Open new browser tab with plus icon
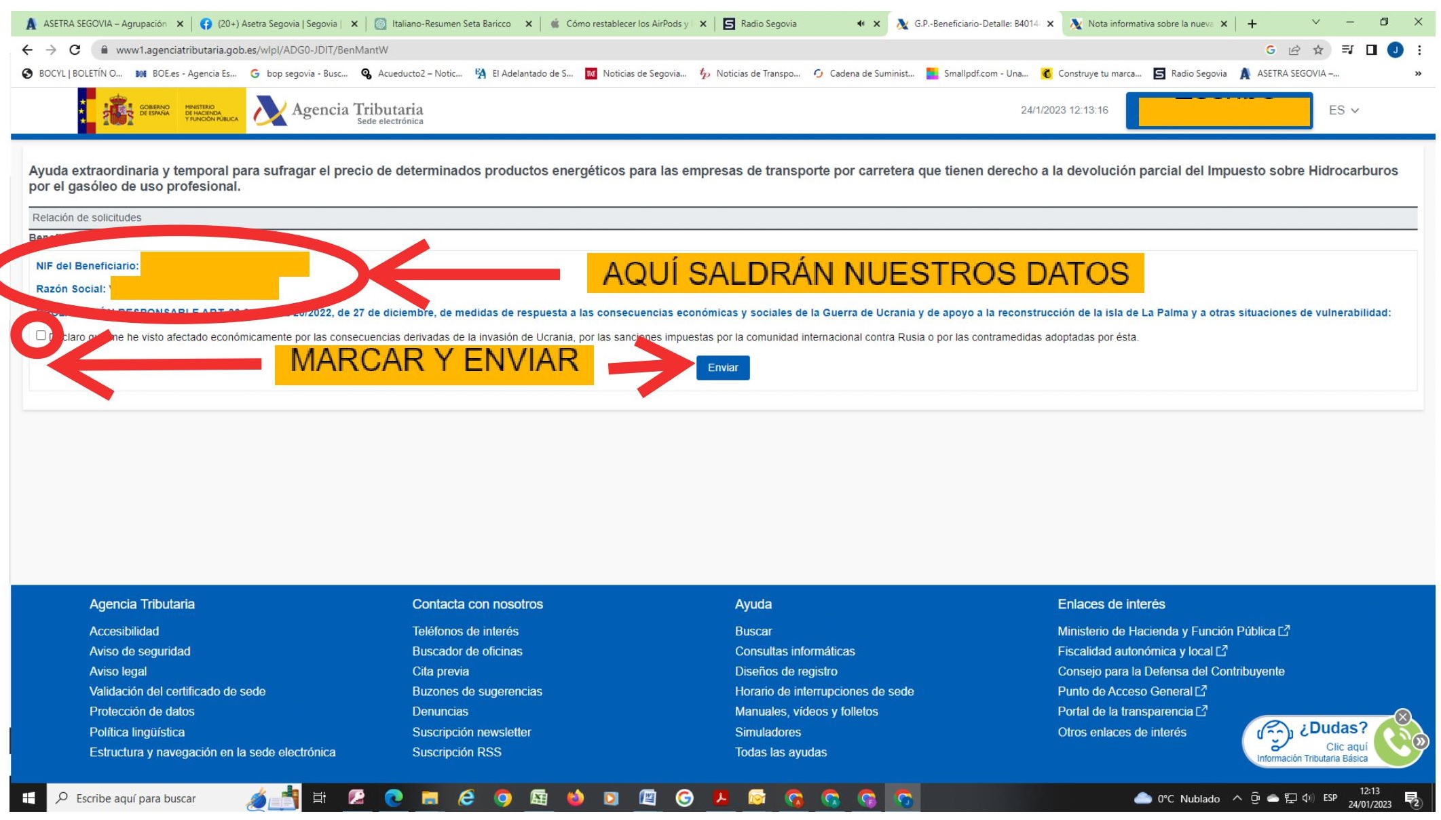The width and height of the screenshot is (1441, 820). [x=1252, y=24]
